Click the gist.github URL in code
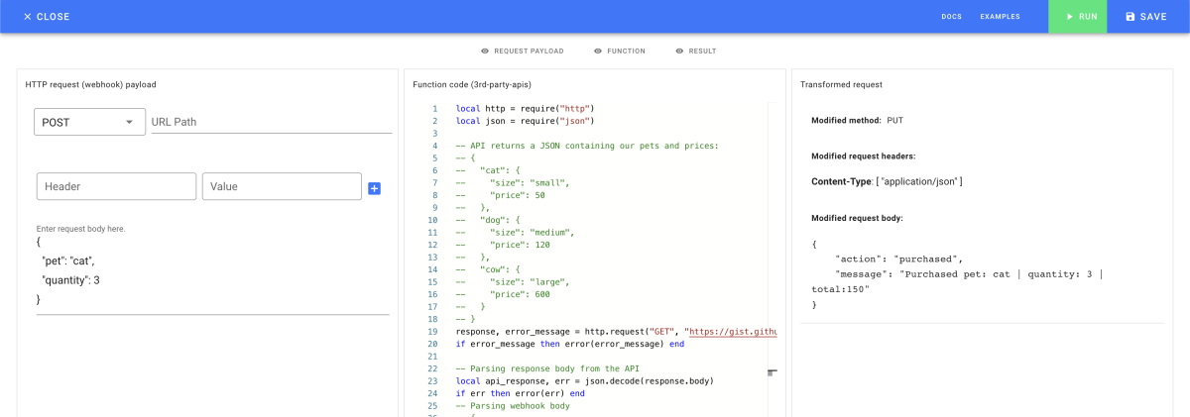This screenshot has height=417, width=1190. 733,332
